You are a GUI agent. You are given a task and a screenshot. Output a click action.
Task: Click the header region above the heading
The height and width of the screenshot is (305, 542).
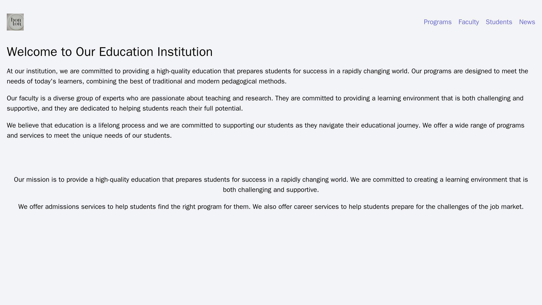pyautogui.click(x=225, y=22)
